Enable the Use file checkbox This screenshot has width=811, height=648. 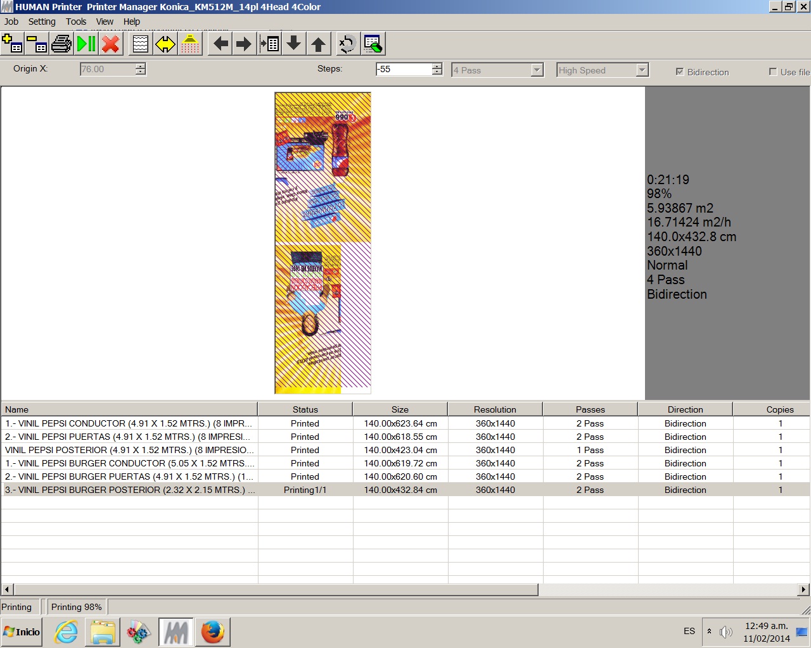tap(773, 72)
